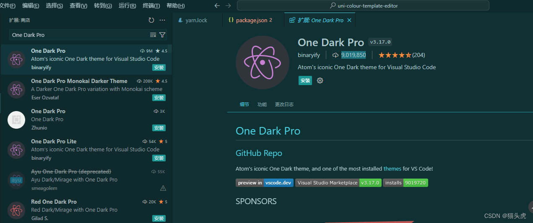The height and width of the screenshot is (223, 533).
Task: Open the 运行 (Run) menu
Action: (127, 6)
